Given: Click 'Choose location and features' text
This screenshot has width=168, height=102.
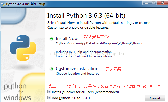Looking at the screenshot, I should [77, 74].
